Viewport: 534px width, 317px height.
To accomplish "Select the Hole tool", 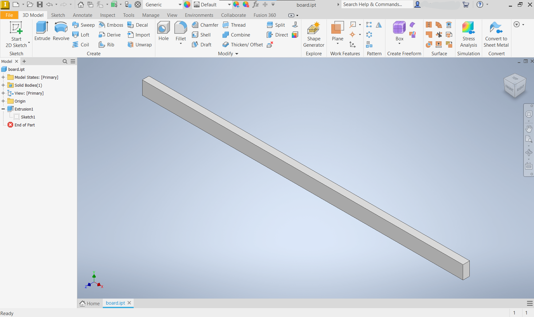I will 164,31.
